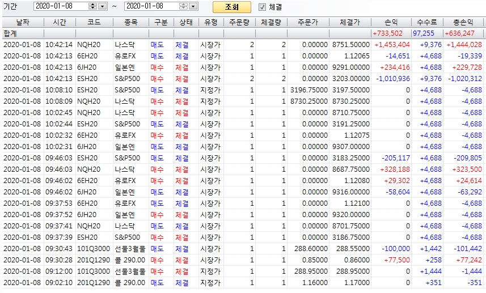Open the start date calendar dropdown
The image size is (486, 293).
[x=102, y=6]
